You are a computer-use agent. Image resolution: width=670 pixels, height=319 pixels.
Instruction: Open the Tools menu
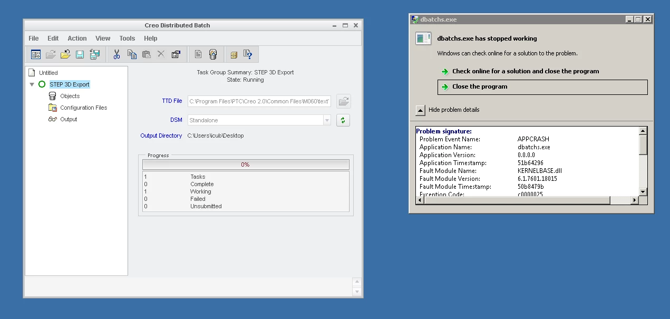coord(127,38)
